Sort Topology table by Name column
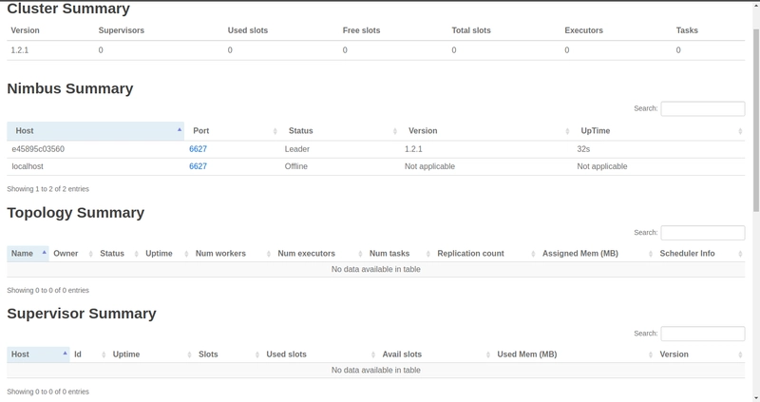The image size is (760, 402). pyautogui.click(x=23, y=254)
